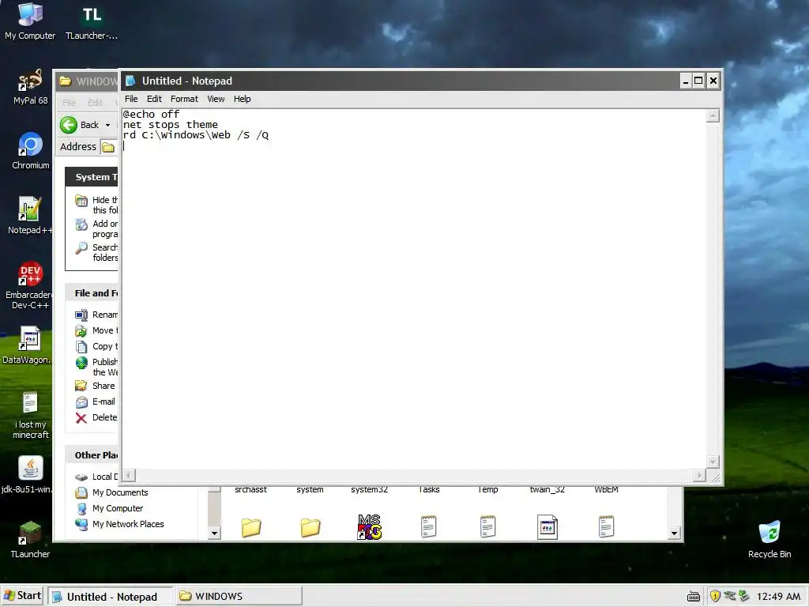Click the Hide the contents icon in System Tasks
The height and width of the screenshot is (607, 809).
click(81, 200)
